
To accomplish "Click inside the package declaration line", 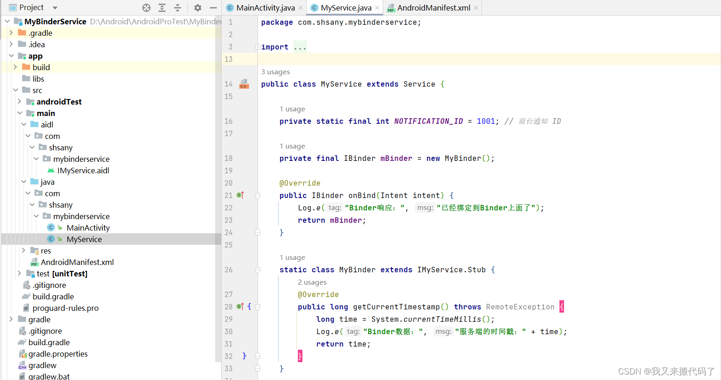I will pyautogui.click(x=341, y=22).
